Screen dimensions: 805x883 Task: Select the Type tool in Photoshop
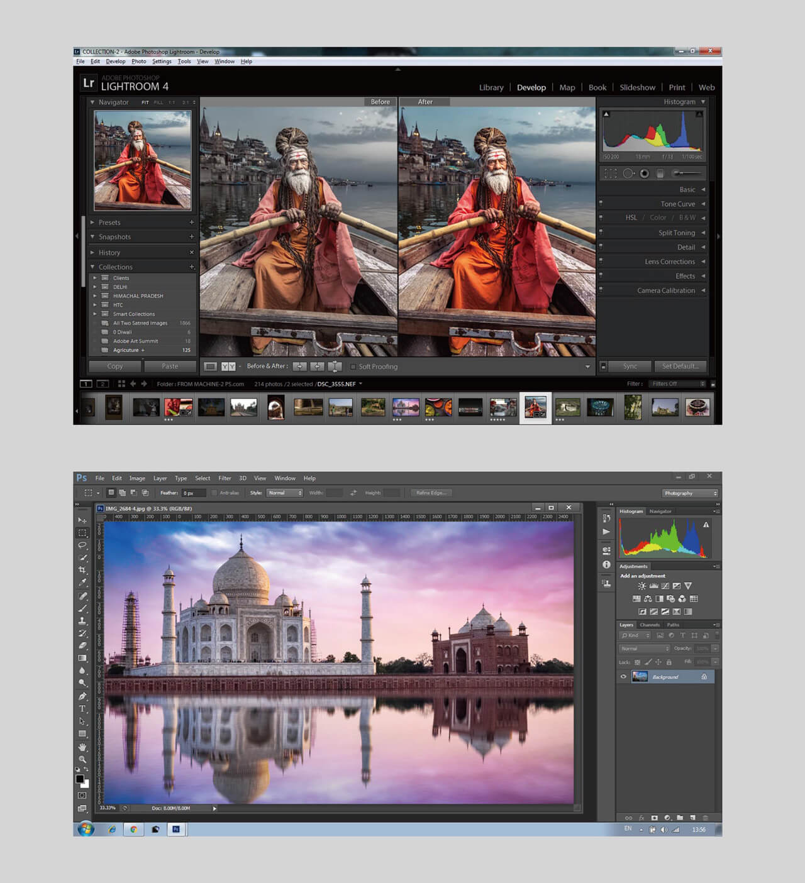(x=82, y=709)
